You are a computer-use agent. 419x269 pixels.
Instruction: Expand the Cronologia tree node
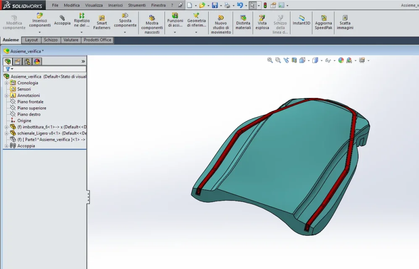pos(6,83)
